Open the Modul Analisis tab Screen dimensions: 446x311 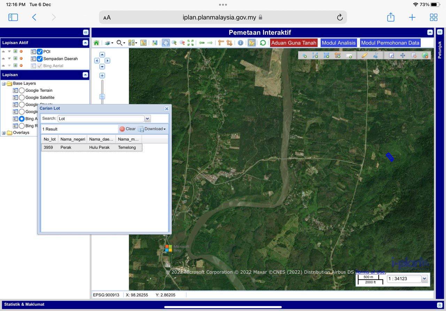(x=338, y=43)
